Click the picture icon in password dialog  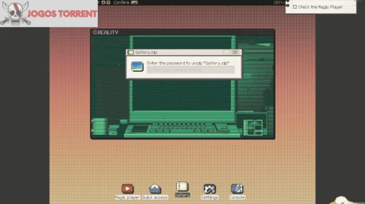(137, 66)
